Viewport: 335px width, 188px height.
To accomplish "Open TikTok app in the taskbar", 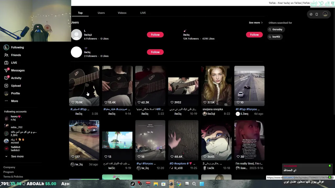I will pos(133,184).
